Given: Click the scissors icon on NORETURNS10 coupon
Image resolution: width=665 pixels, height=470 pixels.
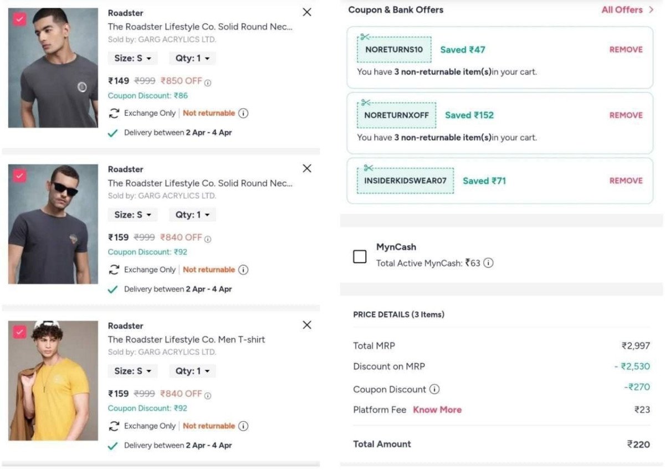Looking at the screenshot, I should [364, 37].
